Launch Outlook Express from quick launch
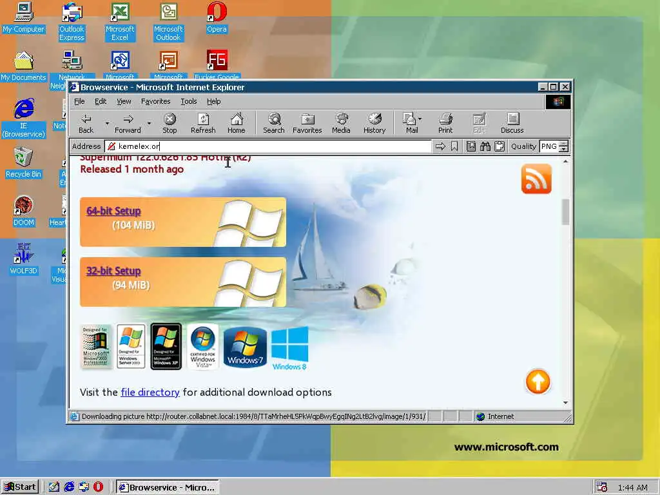Image resolution: width=660 pixels, height=495 pixels. tap(84, 487)
